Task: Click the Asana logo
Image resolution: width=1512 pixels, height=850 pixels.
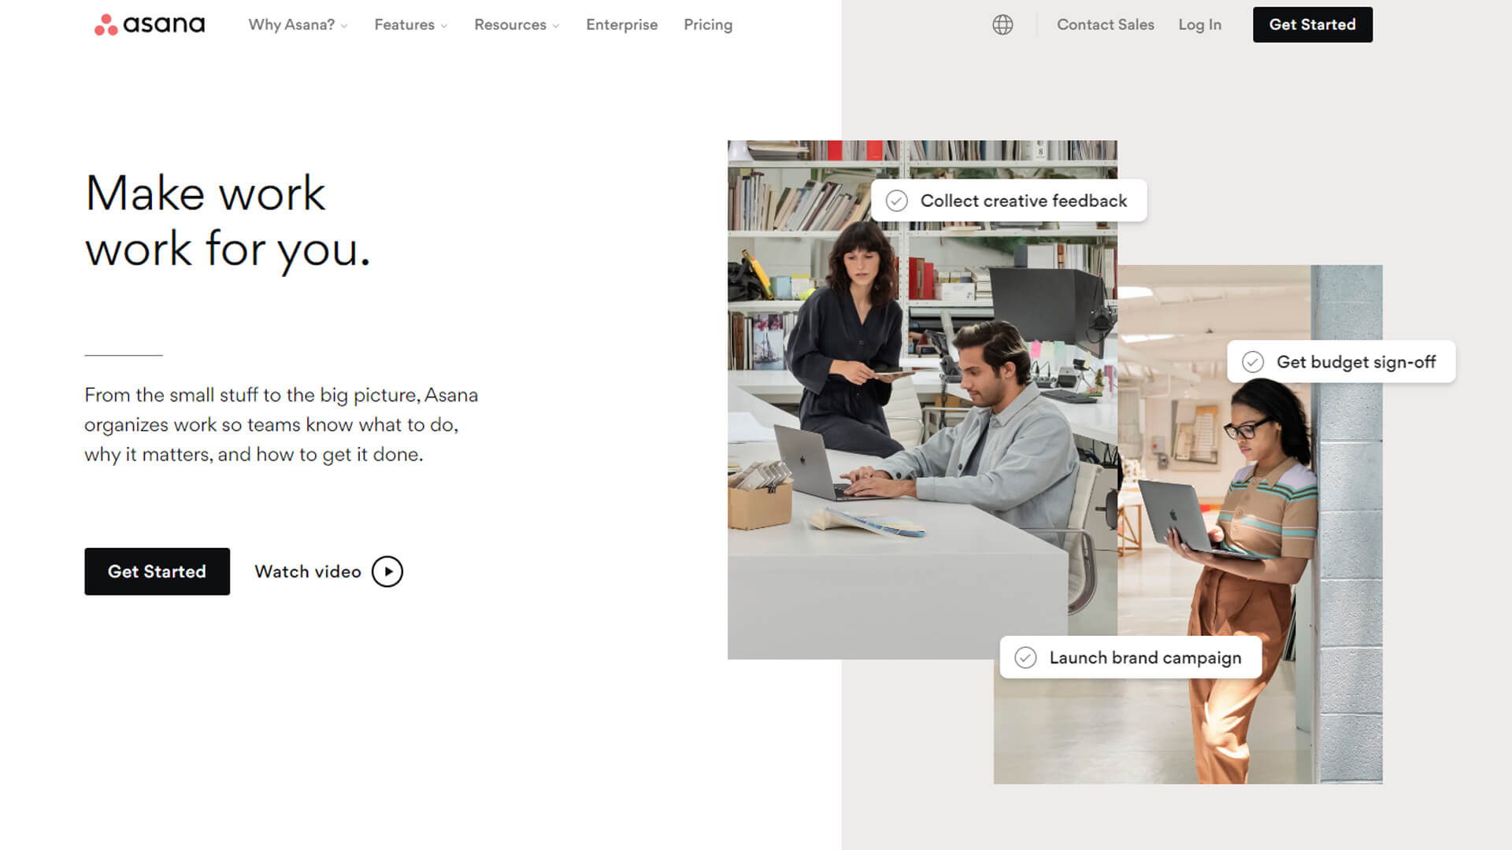Action: tap(150, 24)
